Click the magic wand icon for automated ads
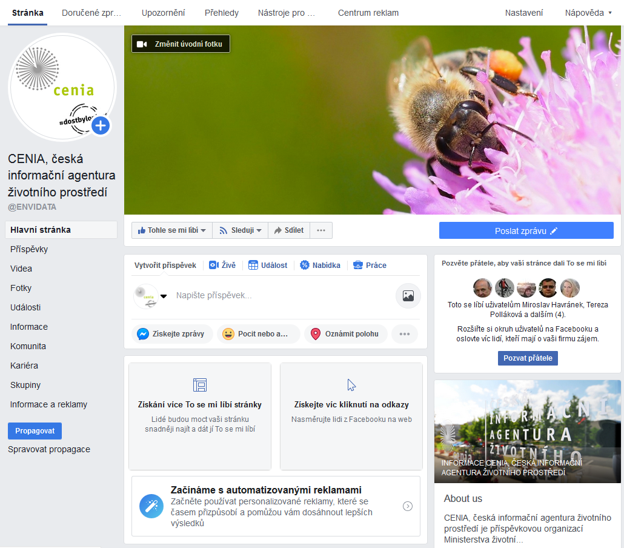624x548 pixels. pyautogui.click(x=151, y=506)
